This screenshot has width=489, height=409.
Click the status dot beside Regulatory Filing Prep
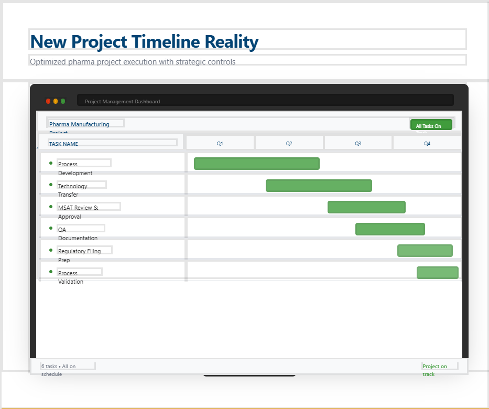51,250
